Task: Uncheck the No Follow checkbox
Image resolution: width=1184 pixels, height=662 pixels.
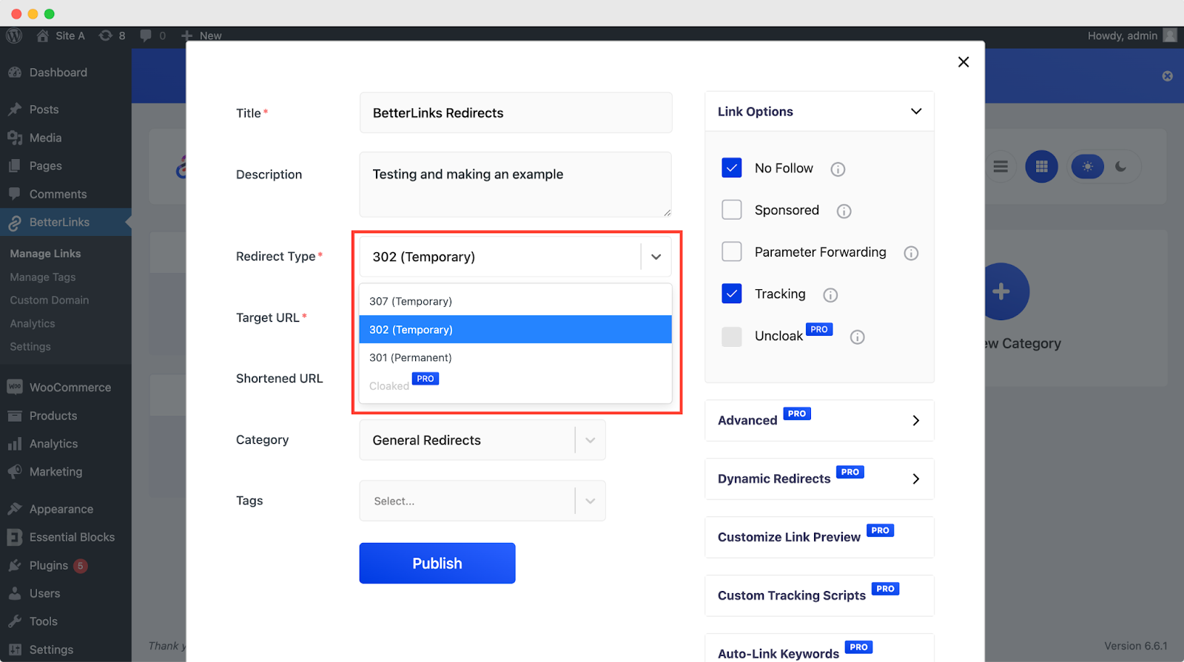Action: click(x=731, y=168)
